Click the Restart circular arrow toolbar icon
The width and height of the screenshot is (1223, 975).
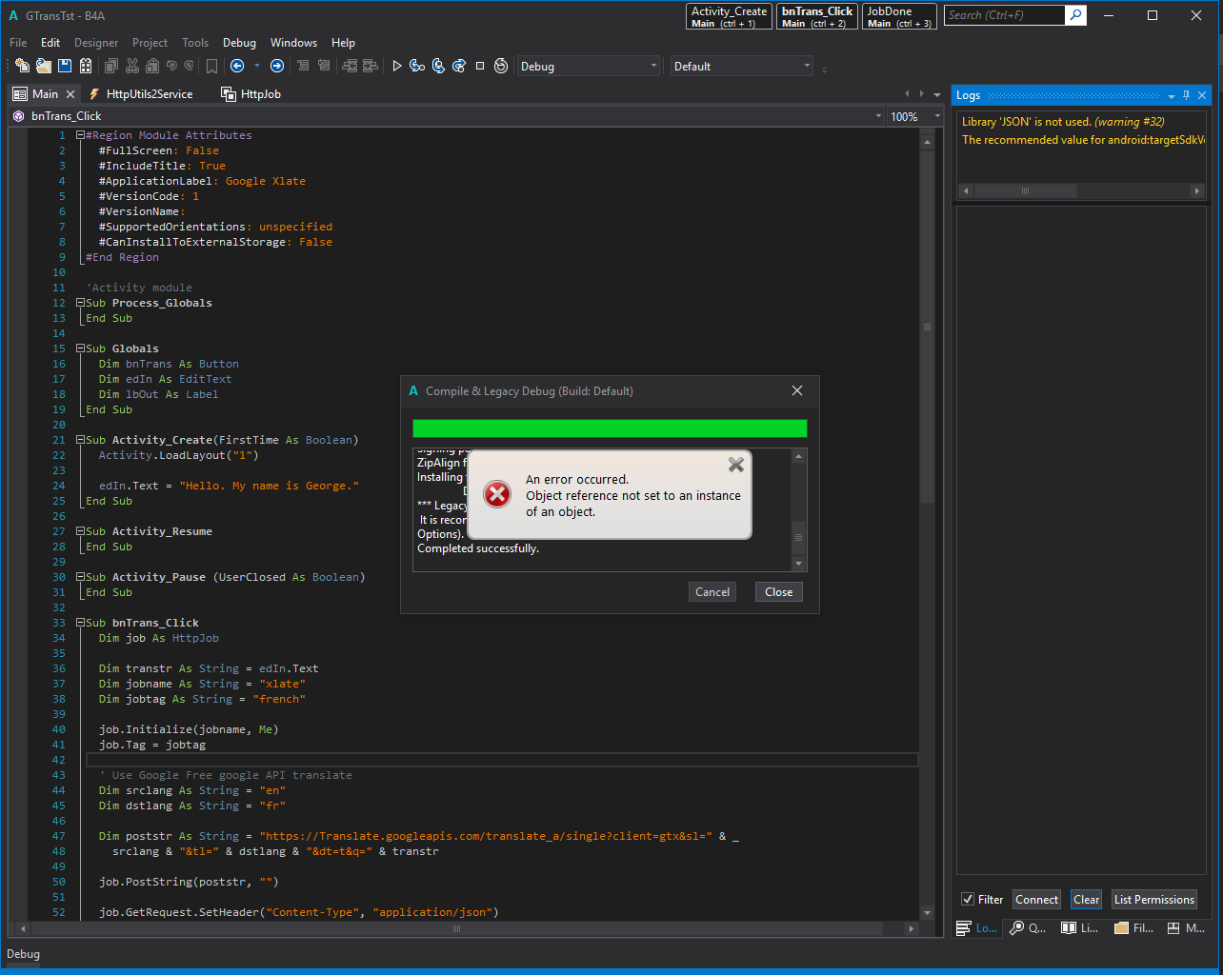[x=501, y=66]
